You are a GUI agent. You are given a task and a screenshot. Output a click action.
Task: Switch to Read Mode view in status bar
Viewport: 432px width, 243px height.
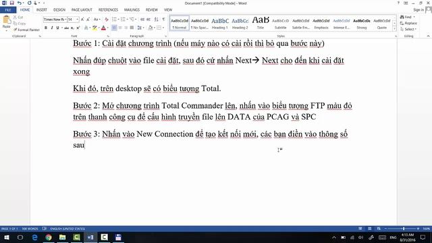360,229
